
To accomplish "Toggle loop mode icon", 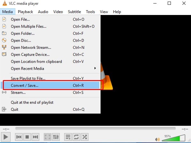I will [x=76, y=137].
